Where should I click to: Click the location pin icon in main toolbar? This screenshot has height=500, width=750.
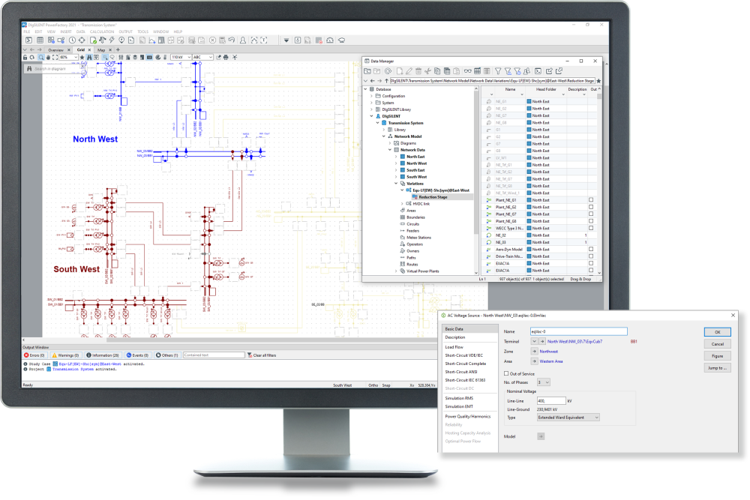click(x=121, y=40)
